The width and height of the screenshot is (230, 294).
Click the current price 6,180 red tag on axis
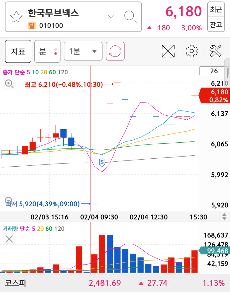(214, 96)
